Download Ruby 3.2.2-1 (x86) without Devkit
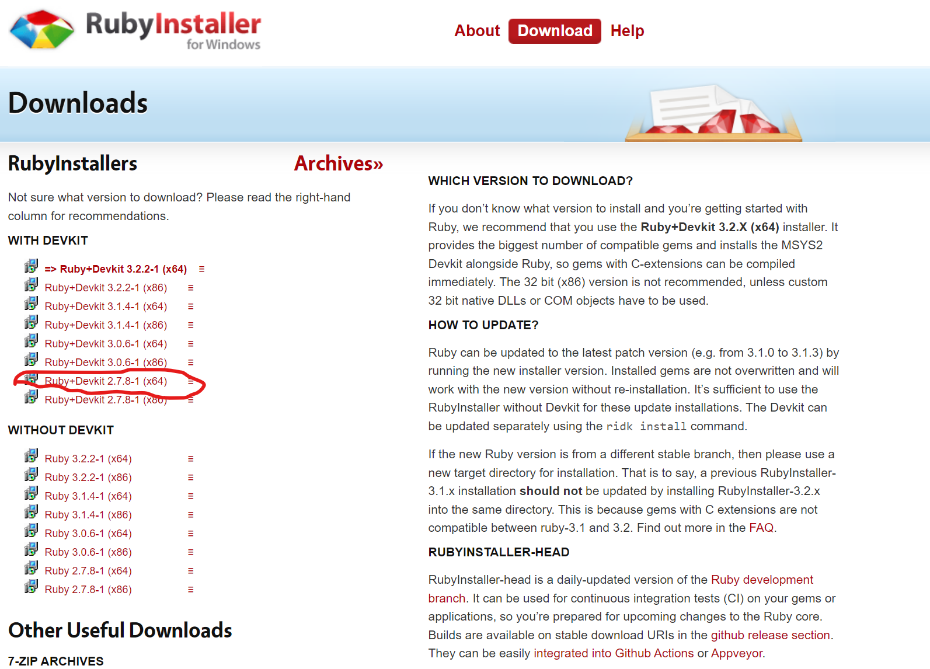This screenshot has height=669, width=930. (x=88, y=478)
